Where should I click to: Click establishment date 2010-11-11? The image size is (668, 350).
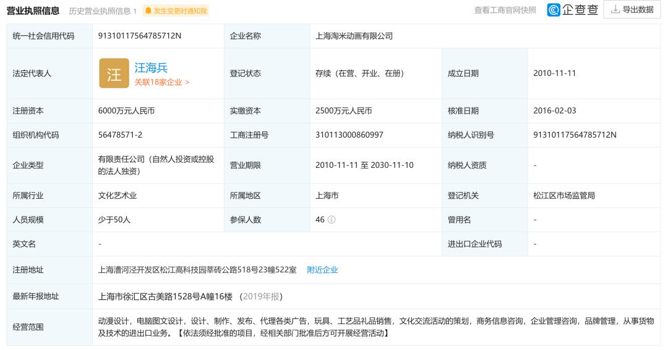[x=555, y=73]
